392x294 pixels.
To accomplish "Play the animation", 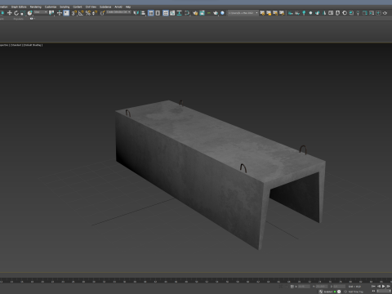I will coord(383,287).
